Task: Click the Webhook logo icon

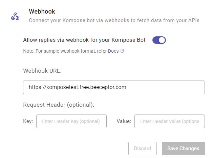Action: (x=15, y=16)
